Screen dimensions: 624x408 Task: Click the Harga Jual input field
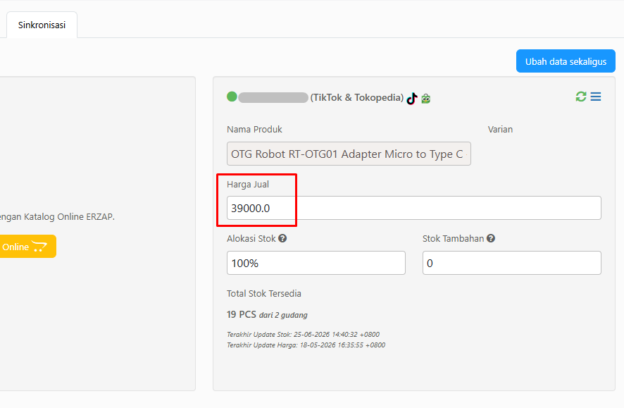[x=414, y=208]
